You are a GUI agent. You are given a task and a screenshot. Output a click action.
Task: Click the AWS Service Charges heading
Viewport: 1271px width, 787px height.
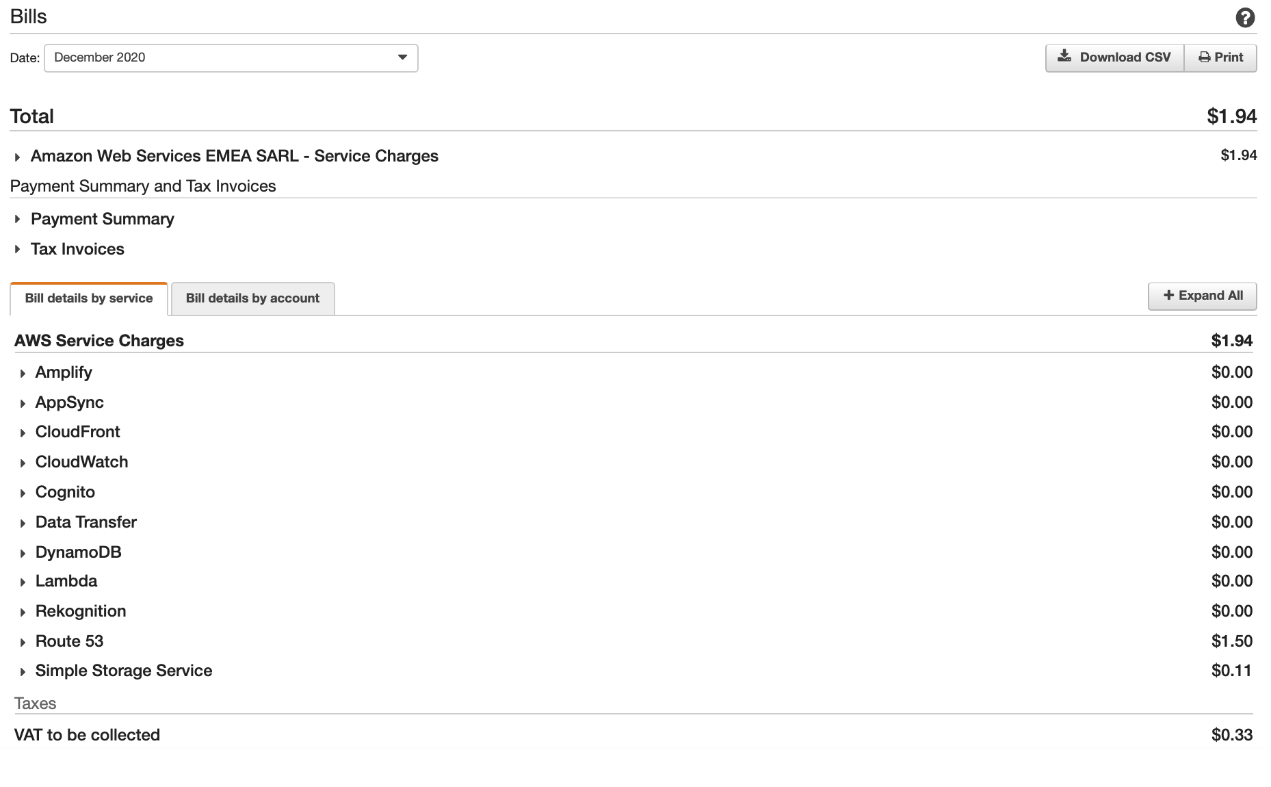click(99, 341)
